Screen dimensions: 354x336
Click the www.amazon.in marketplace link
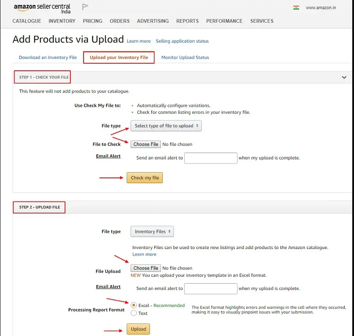pos(321,7)
